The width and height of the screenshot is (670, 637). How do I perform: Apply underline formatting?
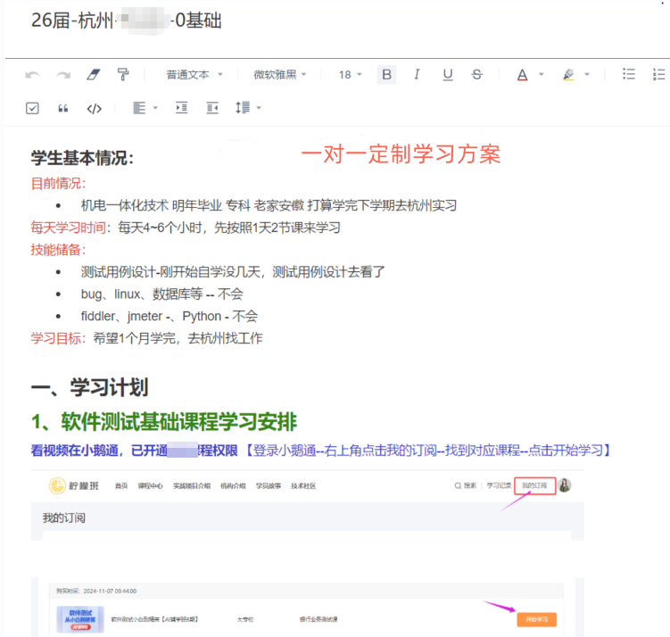coord(447,75)
